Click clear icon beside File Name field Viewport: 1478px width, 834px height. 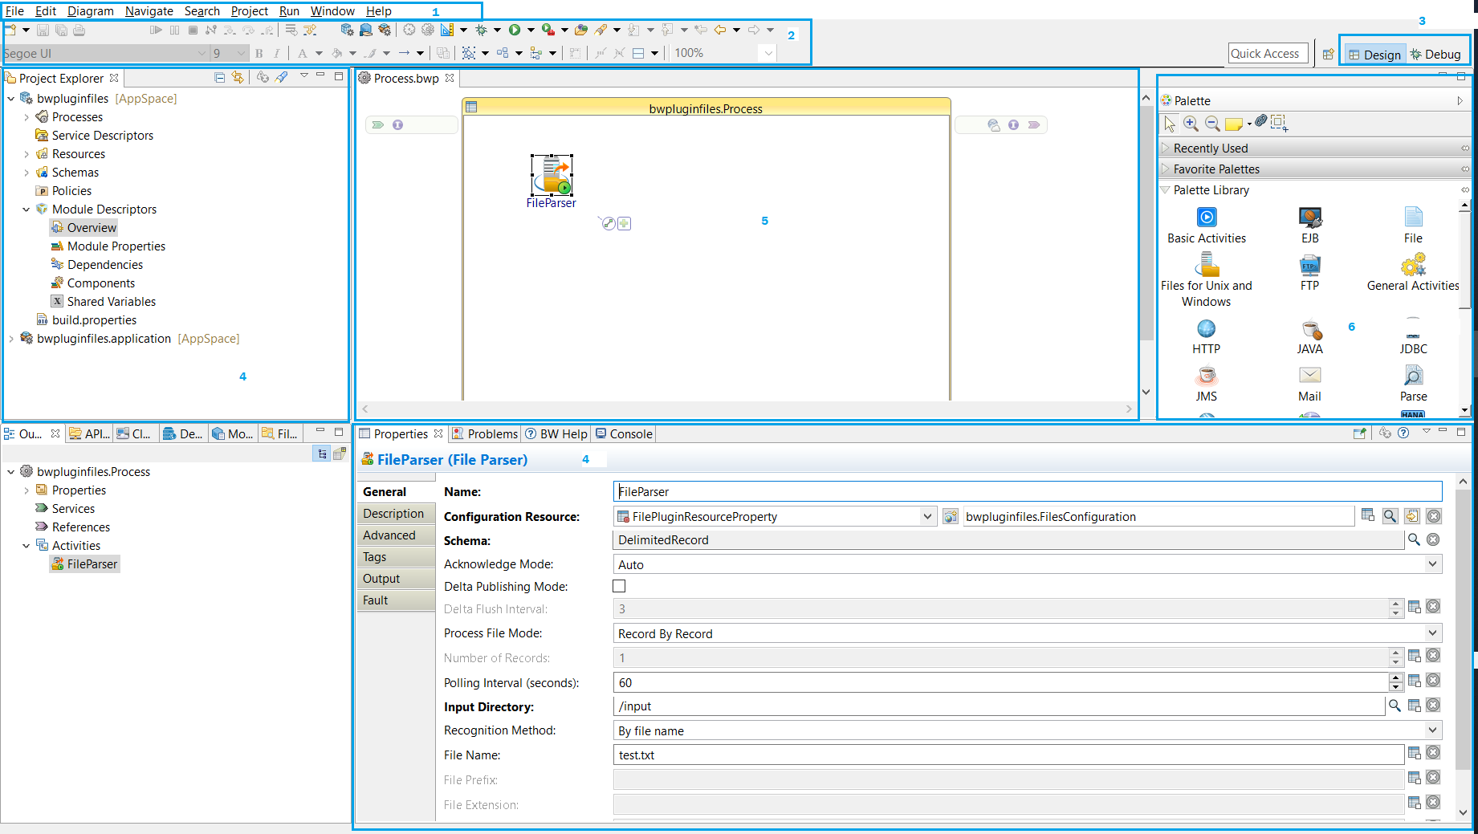(1433, 753)
